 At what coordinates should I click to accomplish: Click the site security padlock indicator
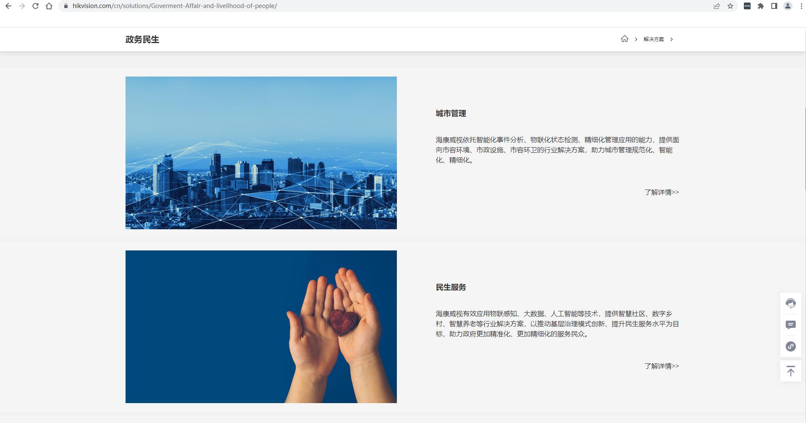(x=66, y=6)
